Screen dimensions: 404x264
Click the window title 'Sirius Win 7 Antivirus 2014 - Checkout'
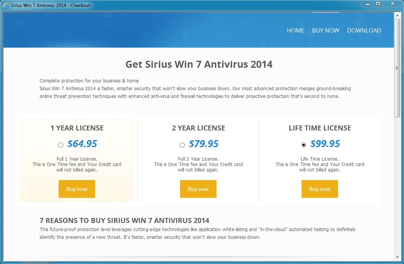[50, 5]
